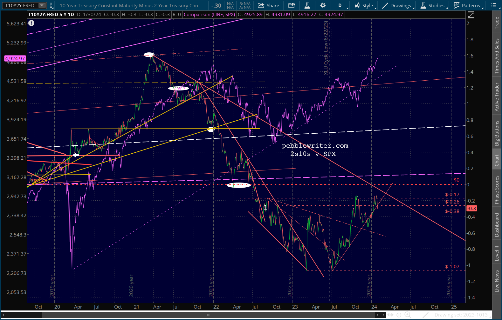Click the Comparison (LINE, SPX) study label

[x=210, y=15]
